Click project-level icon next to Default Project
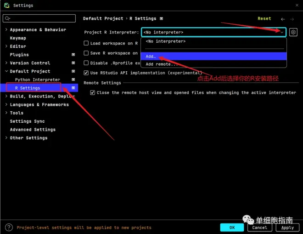This screenshot has height=234, width=303. pos(73,71)
